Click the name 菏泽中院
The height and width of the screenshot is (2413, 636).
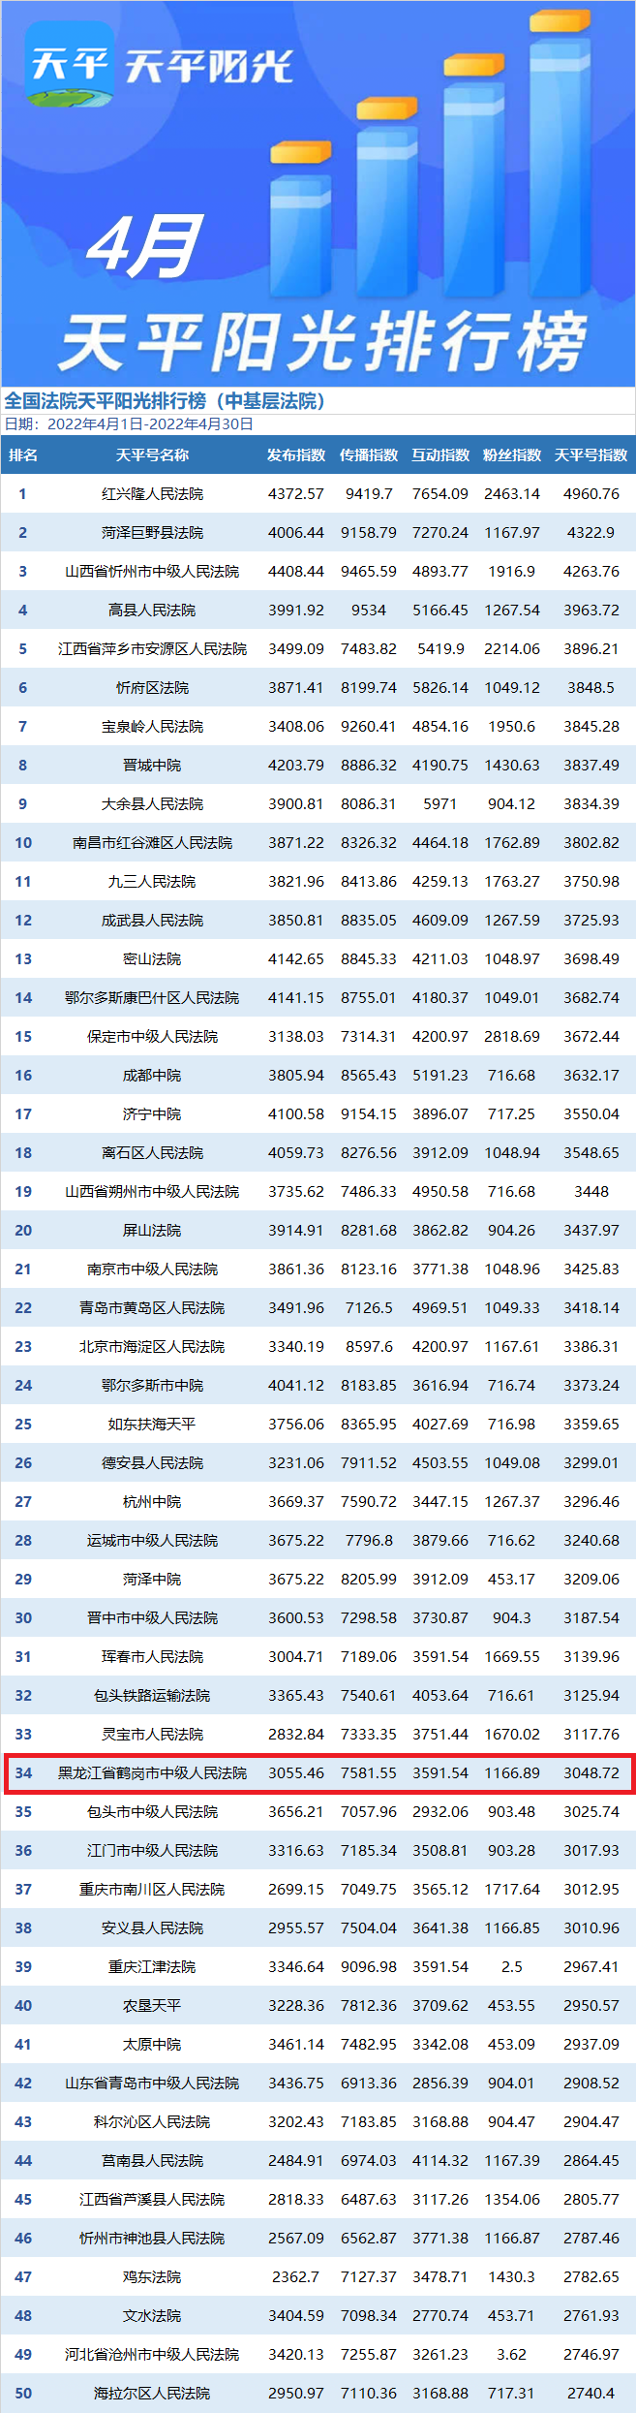click(x=152, y=1579)
